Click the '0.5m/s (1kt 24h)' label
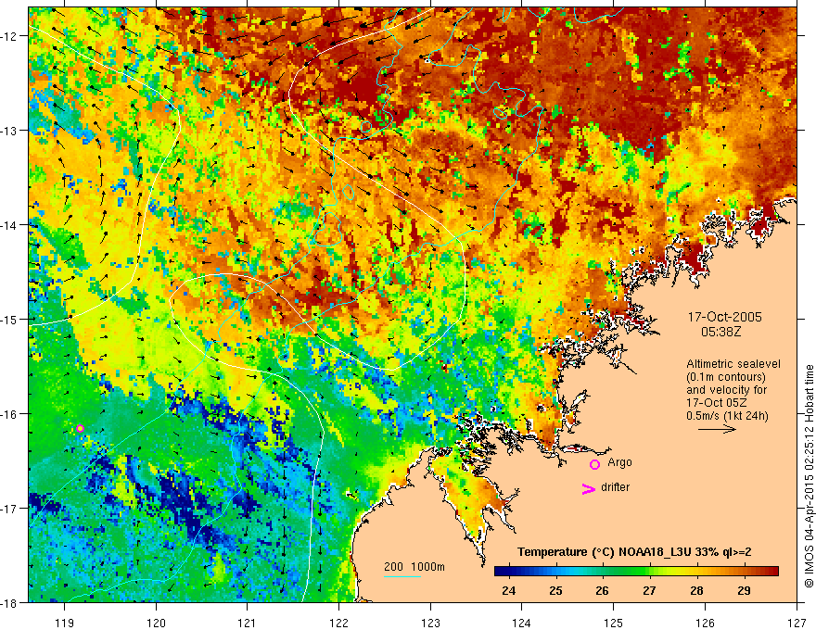 click(x=727, y=416)
